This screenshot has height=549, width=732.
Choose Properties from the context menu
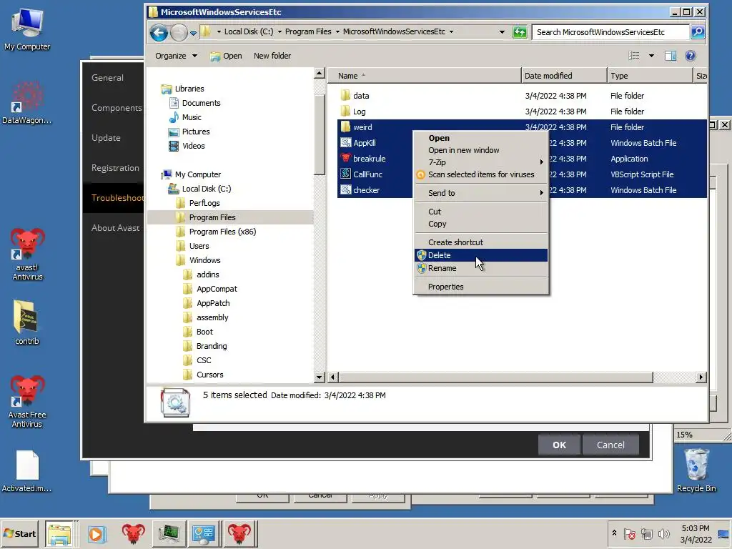coord(481,287)
